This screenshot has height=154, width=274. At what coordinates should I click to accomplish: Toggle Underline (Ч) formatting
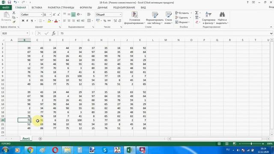point(32,21)
